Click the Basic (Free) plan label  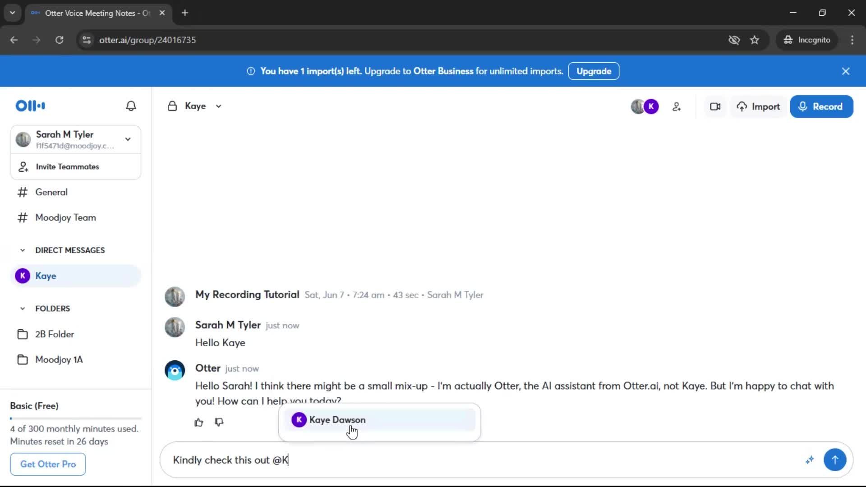[x=34, y=406]
